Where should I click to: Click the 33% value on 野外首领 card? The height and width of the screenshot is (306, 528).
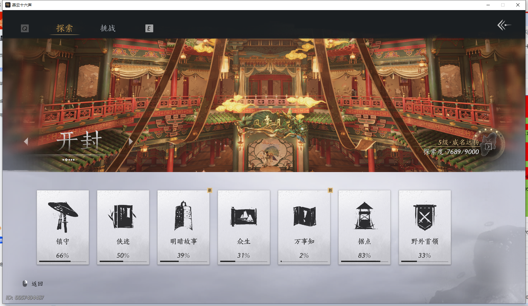(x=425, y=255)
